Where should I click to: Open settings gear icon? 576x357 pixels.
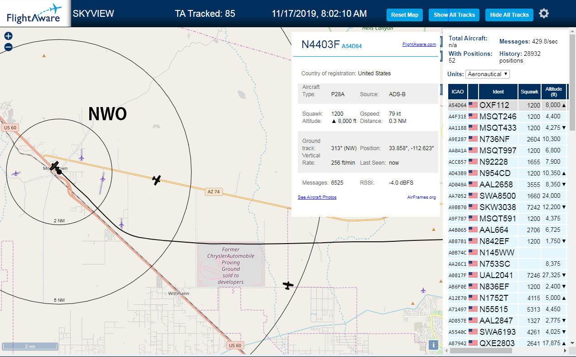point(544,14)
